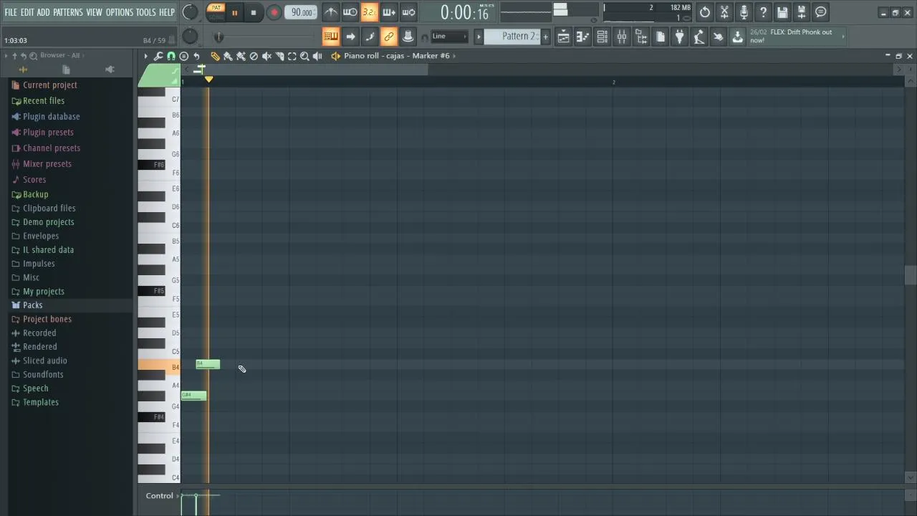This screenshot has height=516, width=917.
Task: Click the tempo field showing 90.000
Action: 301,12
